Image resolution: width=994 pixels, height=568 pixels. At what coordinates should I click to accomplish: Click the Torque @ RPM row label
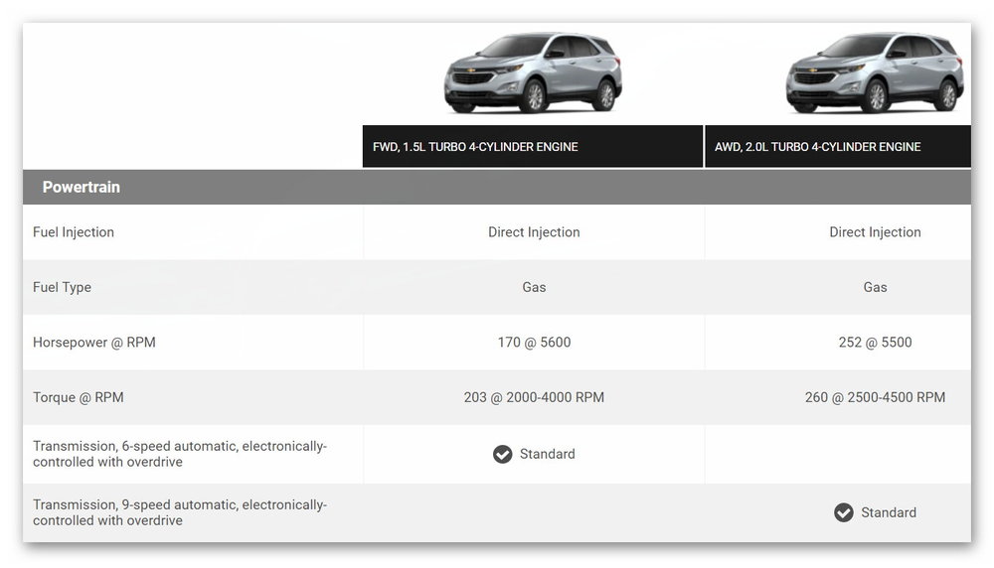click(x=79, y=397)
